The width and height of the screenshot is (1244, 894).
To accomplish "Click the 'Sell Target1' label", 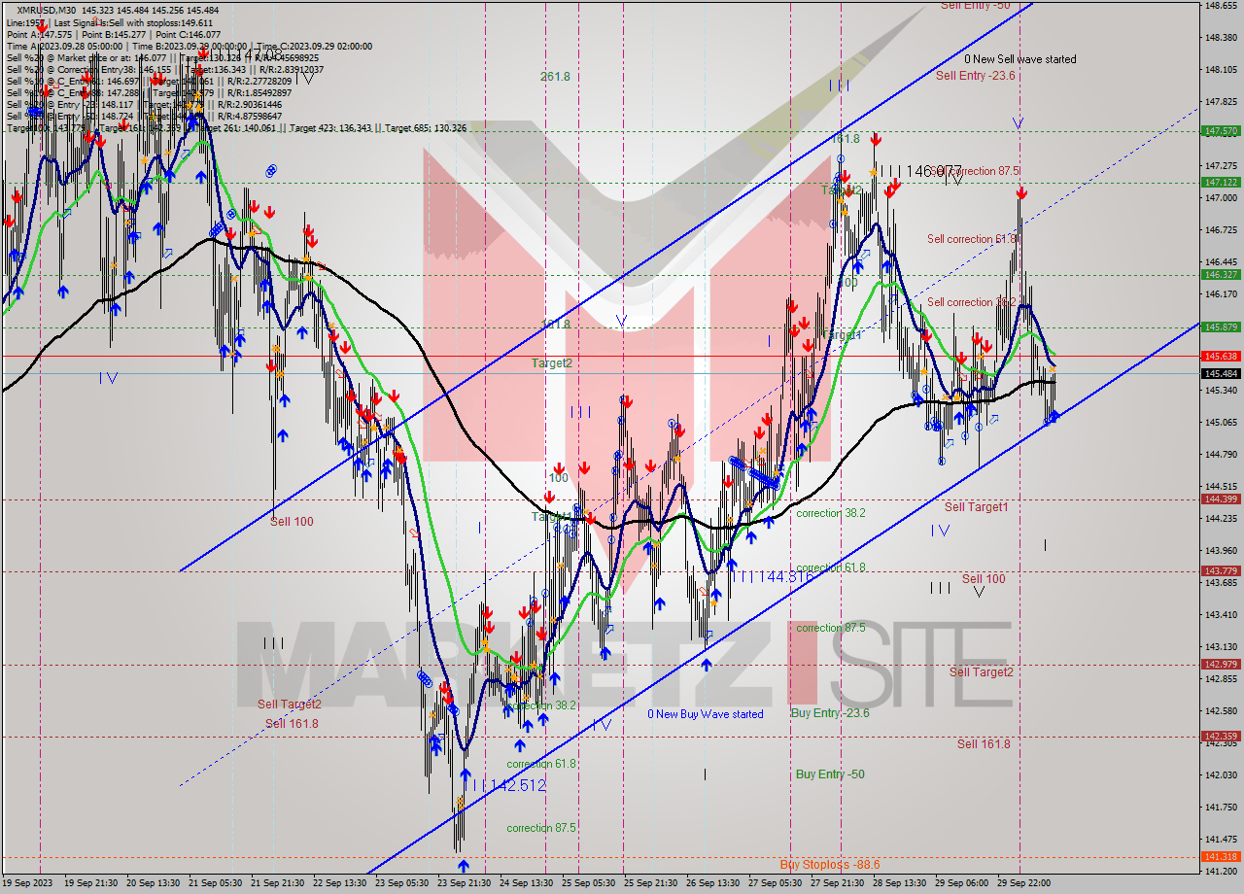I will [x=976, y=507].
